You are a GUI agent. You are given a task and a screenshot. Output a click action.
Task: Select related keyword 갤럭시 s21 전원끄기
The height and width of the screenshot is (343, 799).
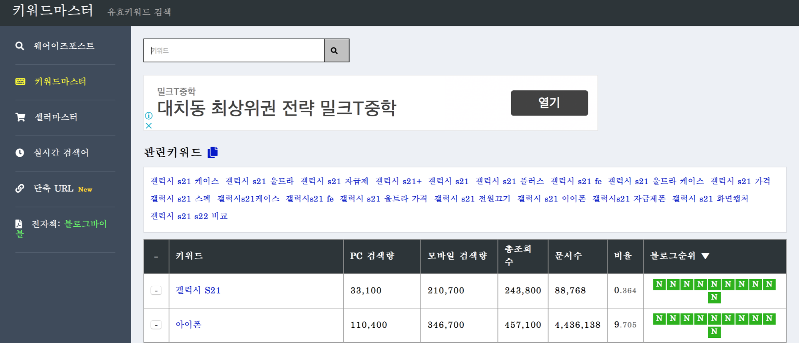pyautogui.click(x=472, y=199)
